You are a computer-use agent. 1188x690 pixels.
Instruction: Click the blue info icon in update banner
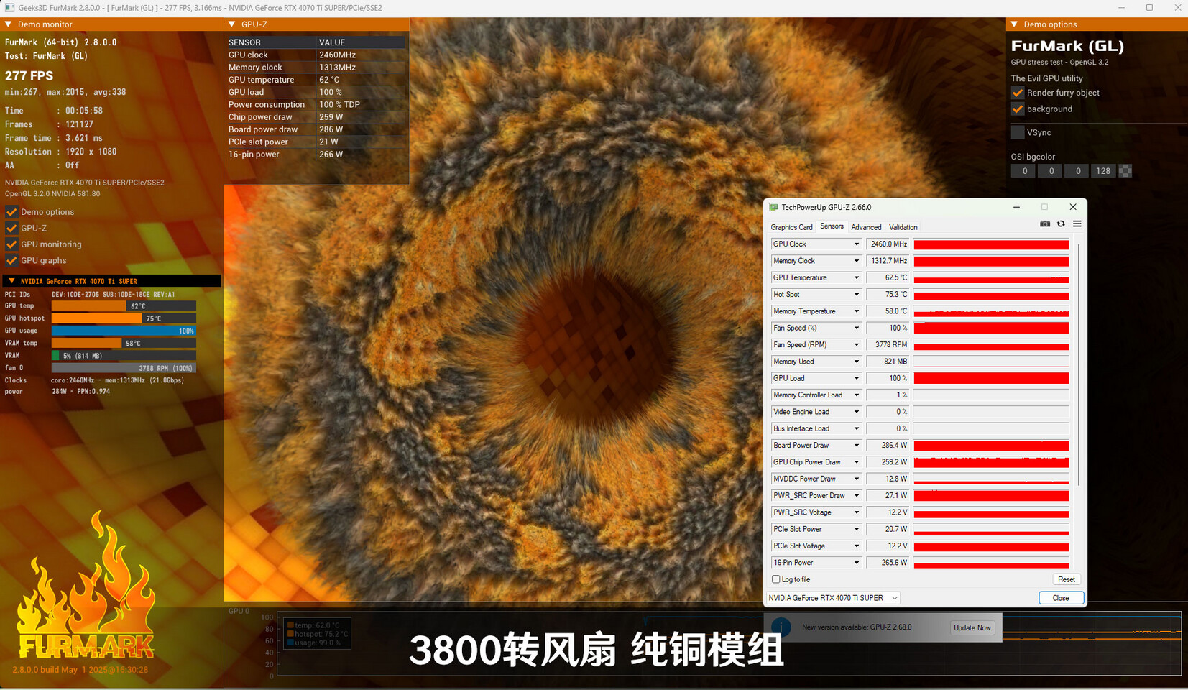pos(781,627)
